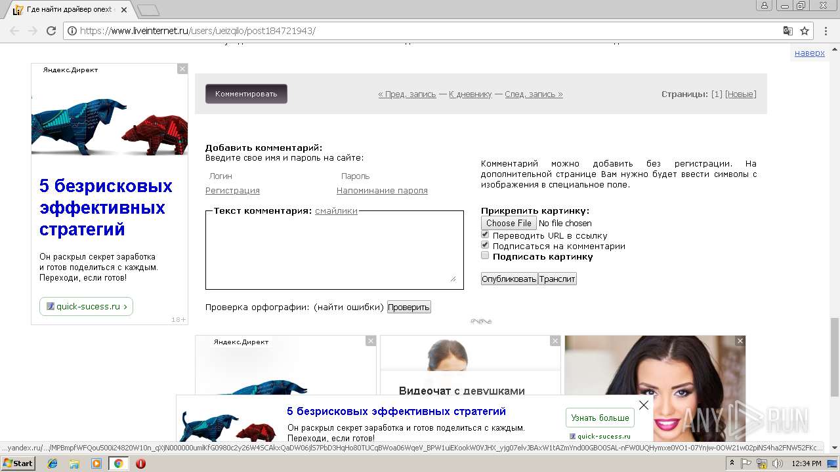Click the Проверить spelling button
The height and width of the screenshot is (472, 840).
[409, 307]
